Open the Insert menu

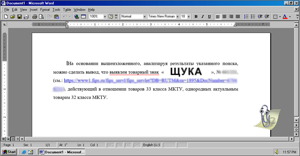pos(33,10)
